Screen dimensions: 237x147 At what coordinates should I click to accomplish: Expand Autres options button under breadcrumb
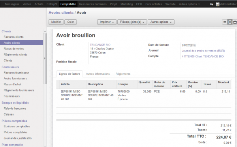161,22
